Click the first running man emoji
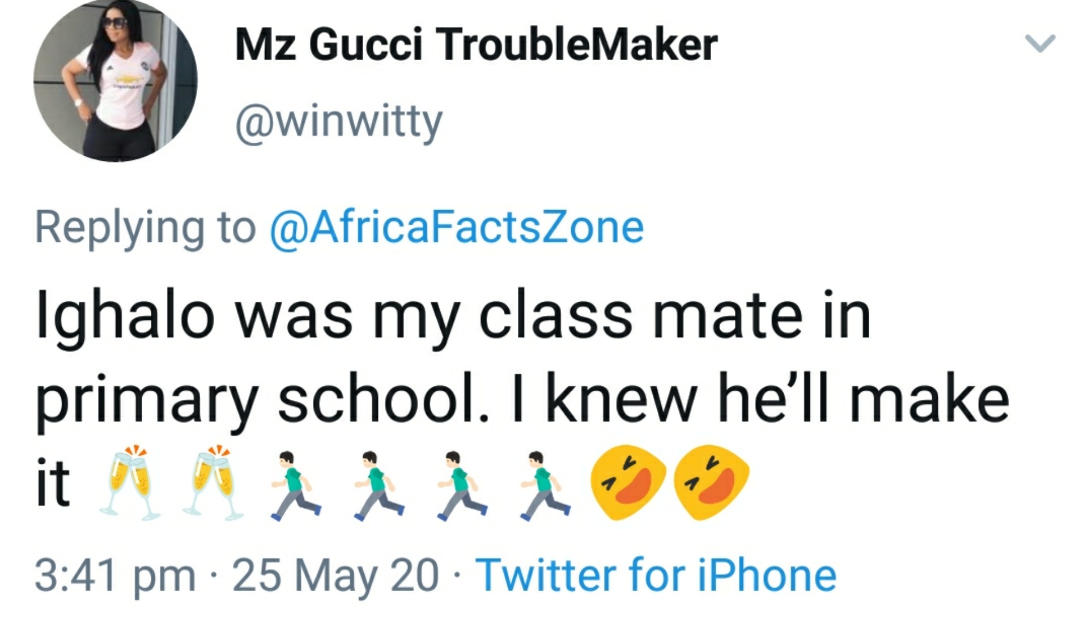1088x628 pixels. click(x=296, y=485)
